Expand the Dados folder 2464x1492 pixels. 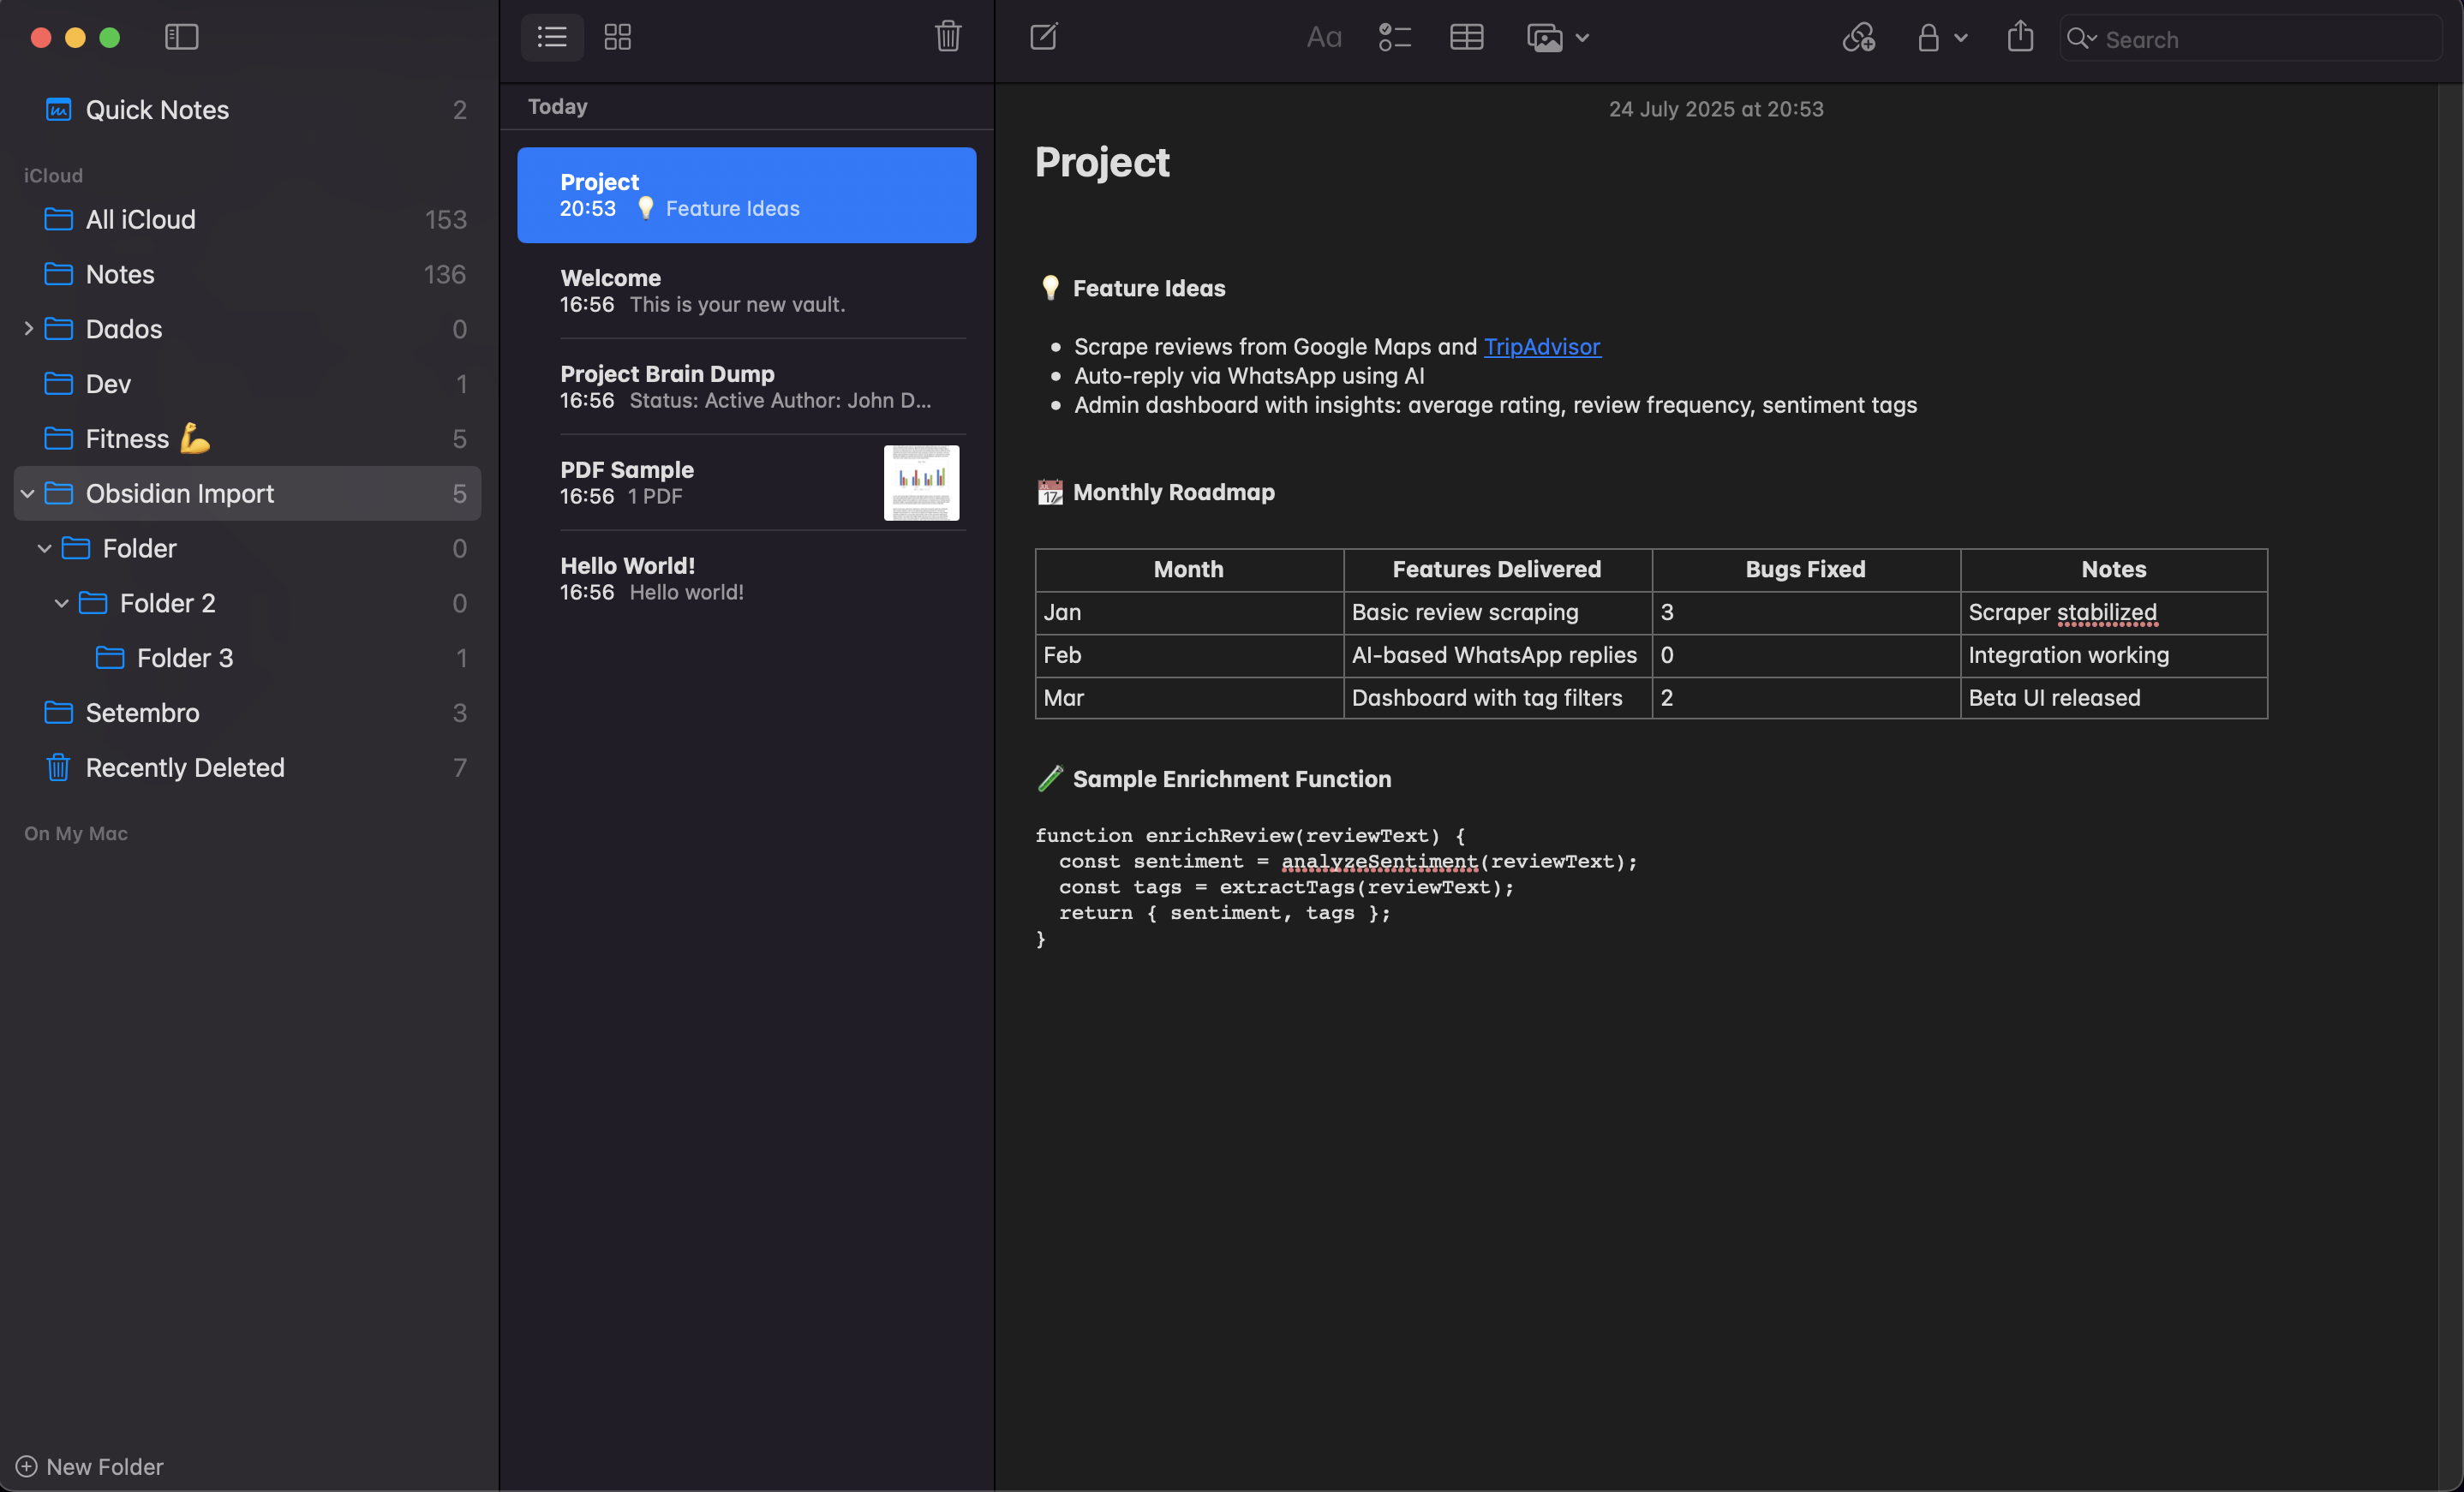click(x=28, y=328)
